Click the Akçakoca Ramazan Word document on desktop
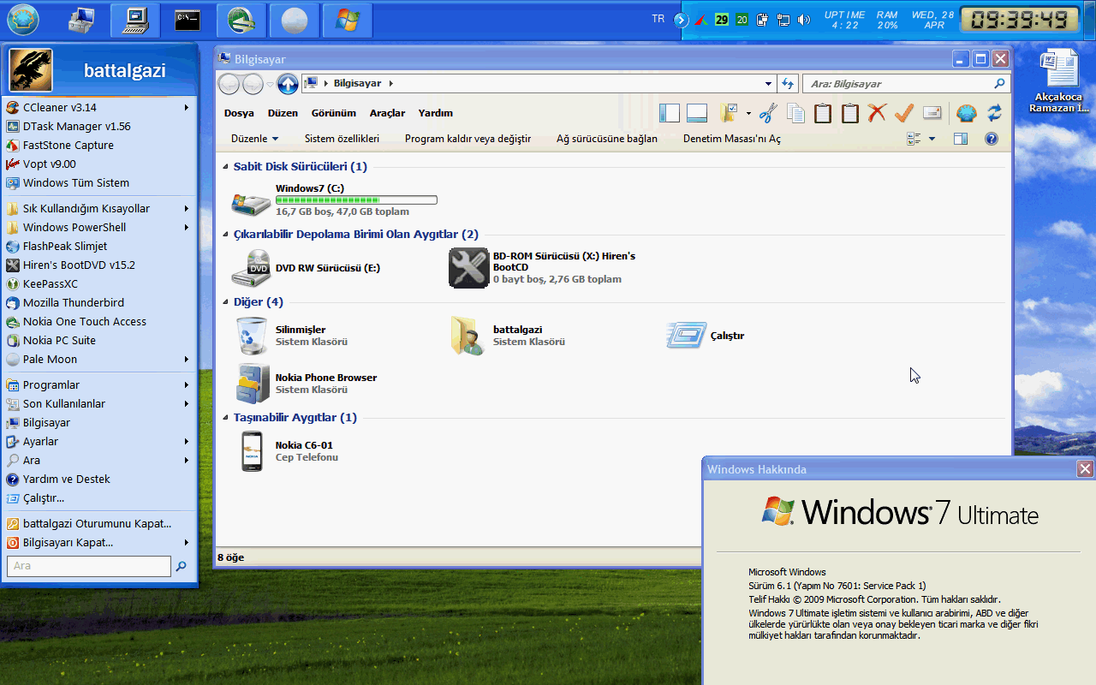1096x685 pixels. point(1058,81)
